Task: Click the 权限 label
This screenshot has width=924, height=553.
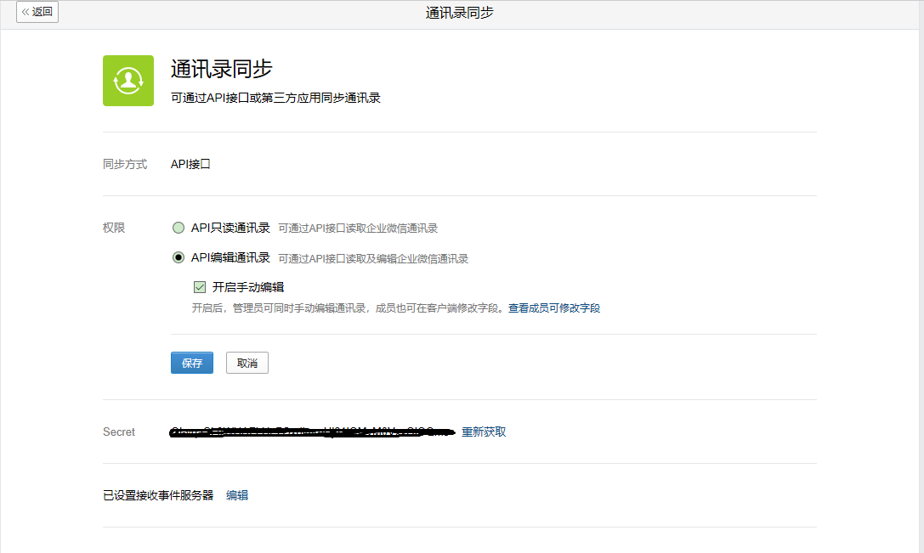Action: [x=114, y=228]
